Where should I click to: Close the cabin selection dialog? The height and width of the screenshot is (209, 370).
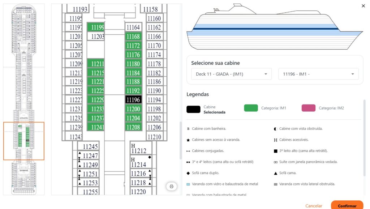(x=363, y=6)
